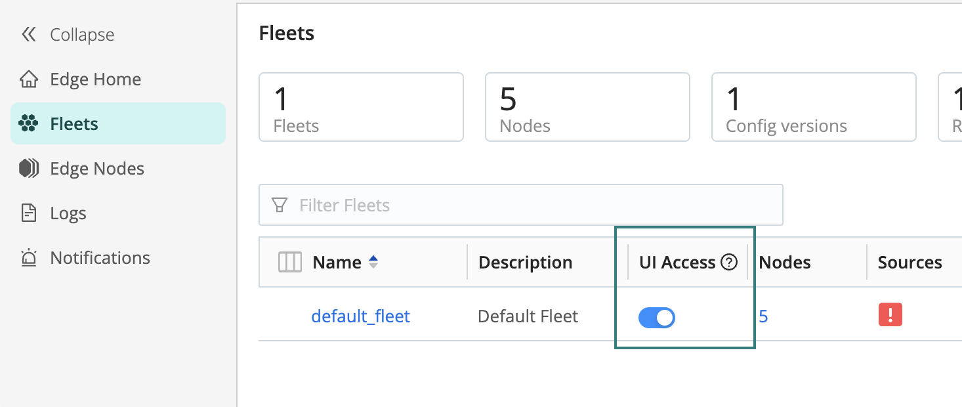962x407 pixels.
Task: Click the Fleets honeycomb icon
Action: (29, 123)
